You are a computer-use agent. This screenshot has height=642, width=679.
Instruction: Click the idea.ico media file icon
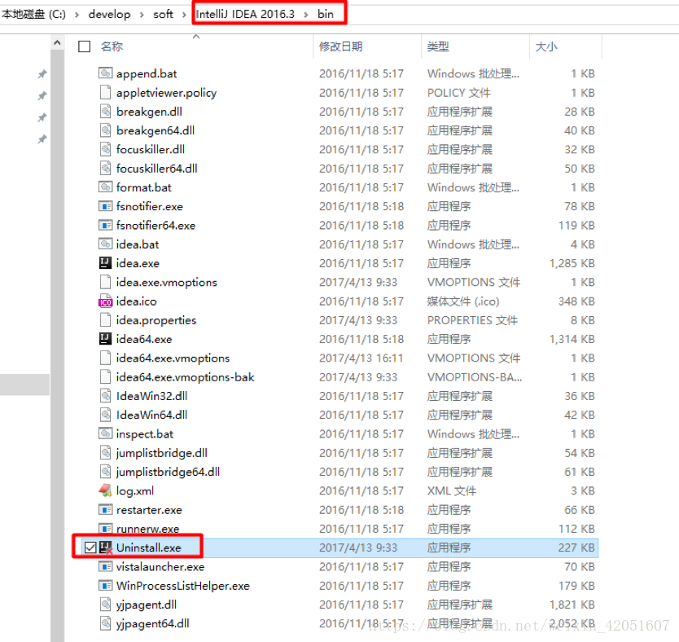pos(105,301)
